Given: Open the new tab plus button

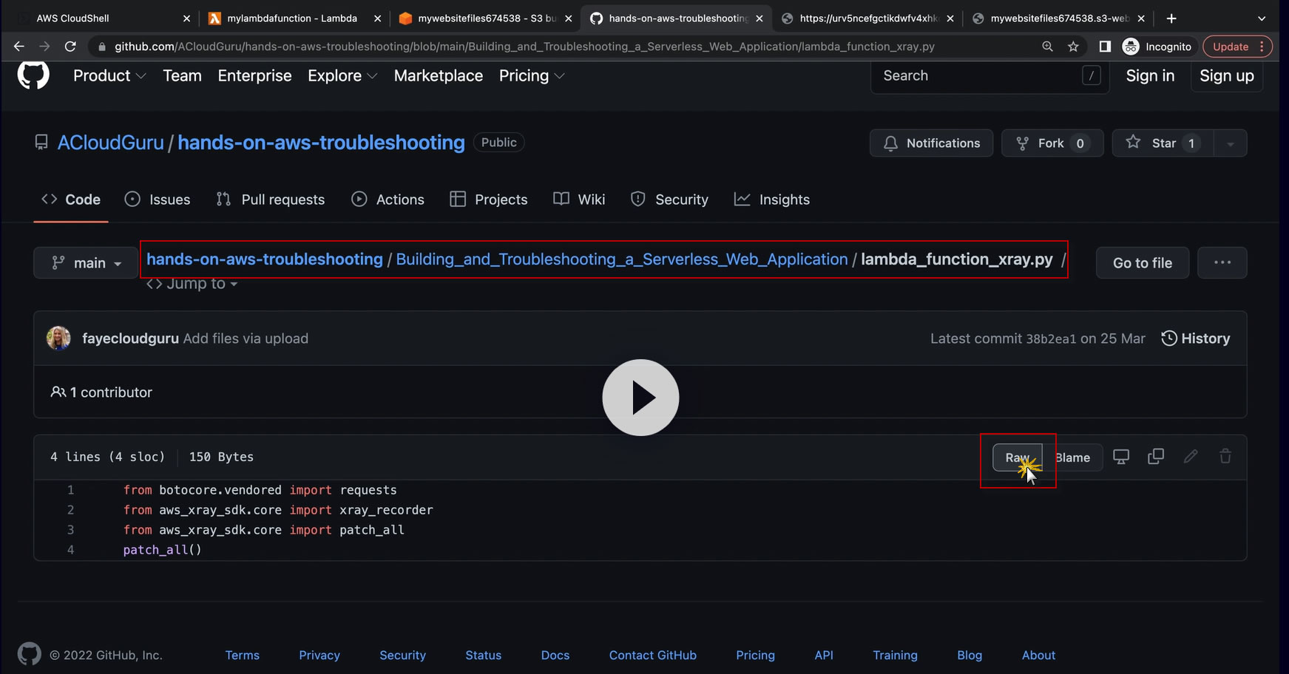Looking at the screenshot, I should click(x=1171, y=18).
